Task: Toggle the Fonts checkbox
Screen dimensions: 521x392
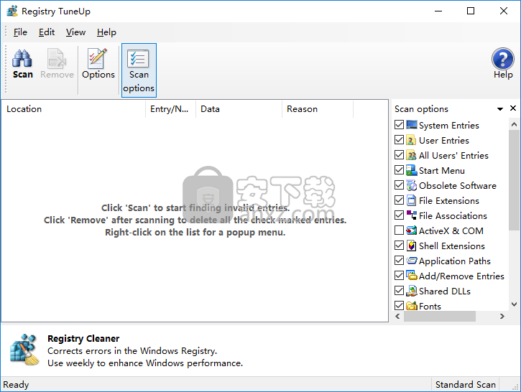Action: (x=399, y=305)
